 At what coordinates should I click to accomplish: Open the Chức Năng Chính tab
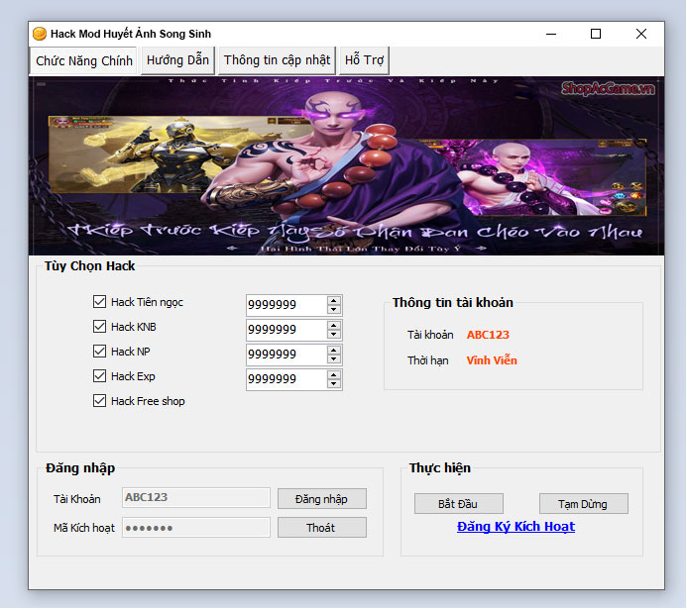tap(83, 60)
